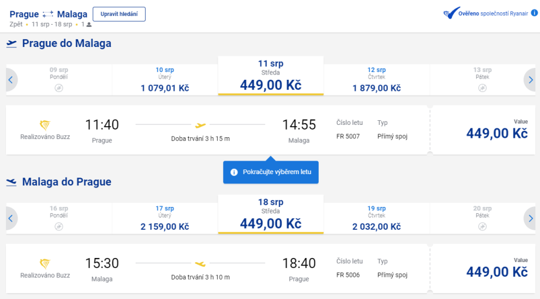
Task: Click the info icon in the Pokračujte výběrem letu tooltip
Action: [234, 172]
